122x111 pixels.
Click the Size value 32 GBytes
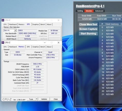(x=18, y=55)
